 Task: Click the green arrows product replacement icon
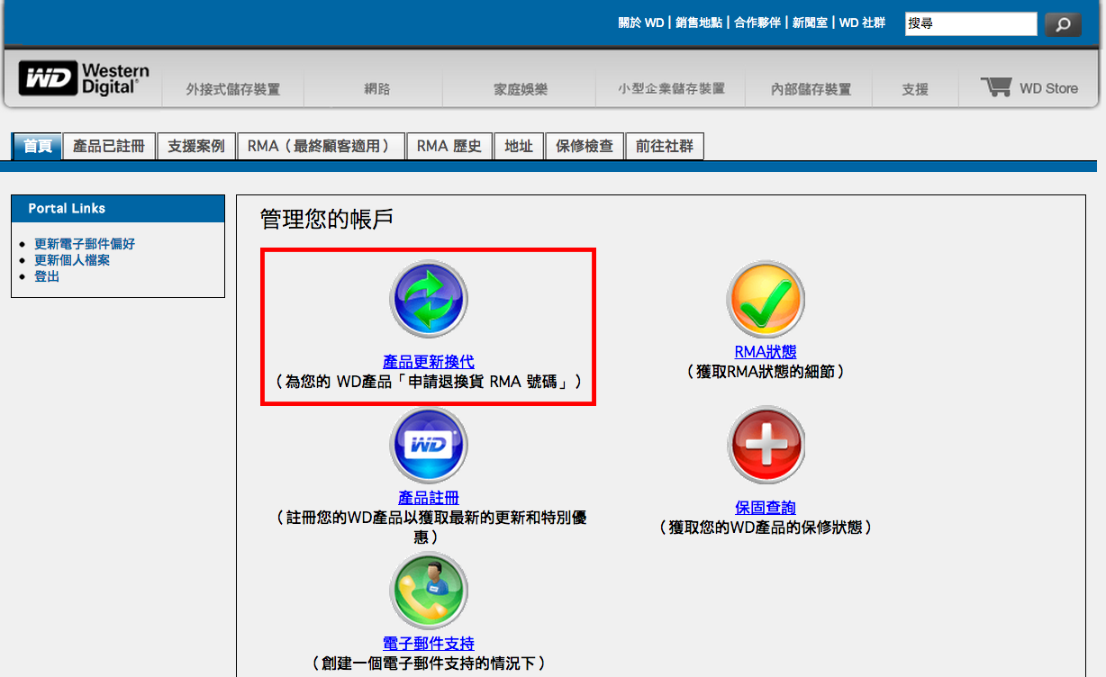428,300
